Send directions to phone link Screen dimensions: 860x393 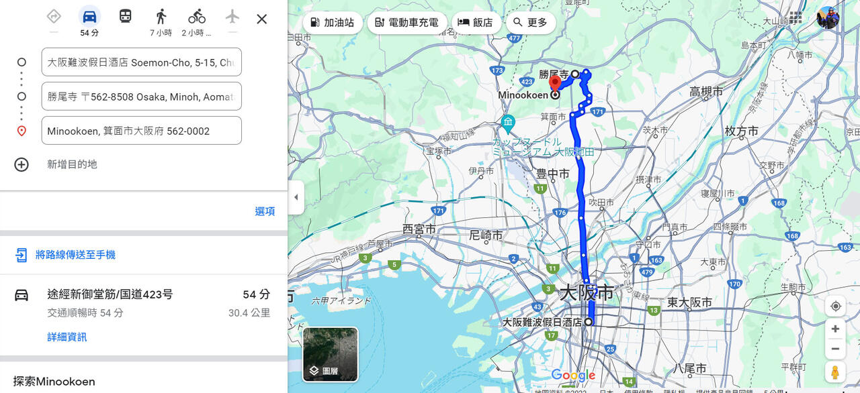tap(75, 255)
